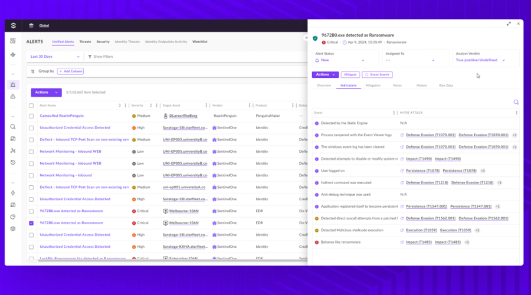This screenshot has height=295, width=531.
Task: Open the SentinelOne logo home icon
Action: [x=13, y=25]
